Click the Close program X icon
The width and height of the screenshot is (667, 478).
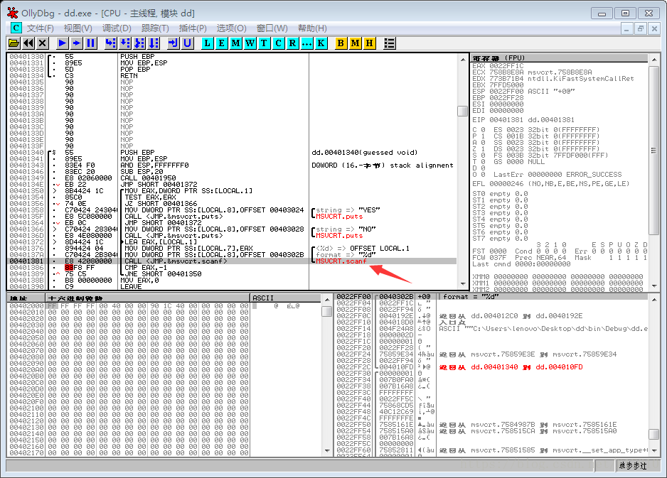click(x=42, y=43)
